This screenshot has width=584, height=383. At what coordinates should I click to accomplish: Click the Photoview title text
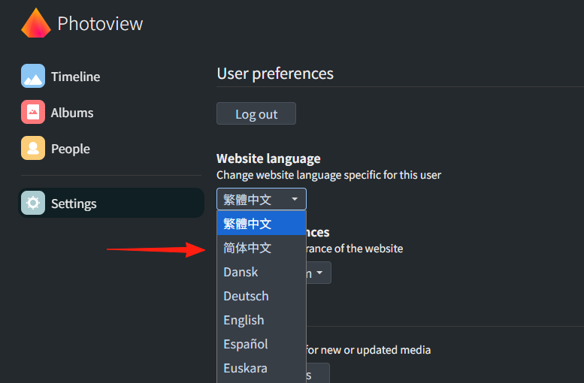click(100, 24)
